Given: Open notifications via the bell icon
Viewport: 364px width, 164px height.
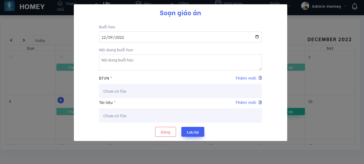Looking at the screenshot, I should 355,6.
